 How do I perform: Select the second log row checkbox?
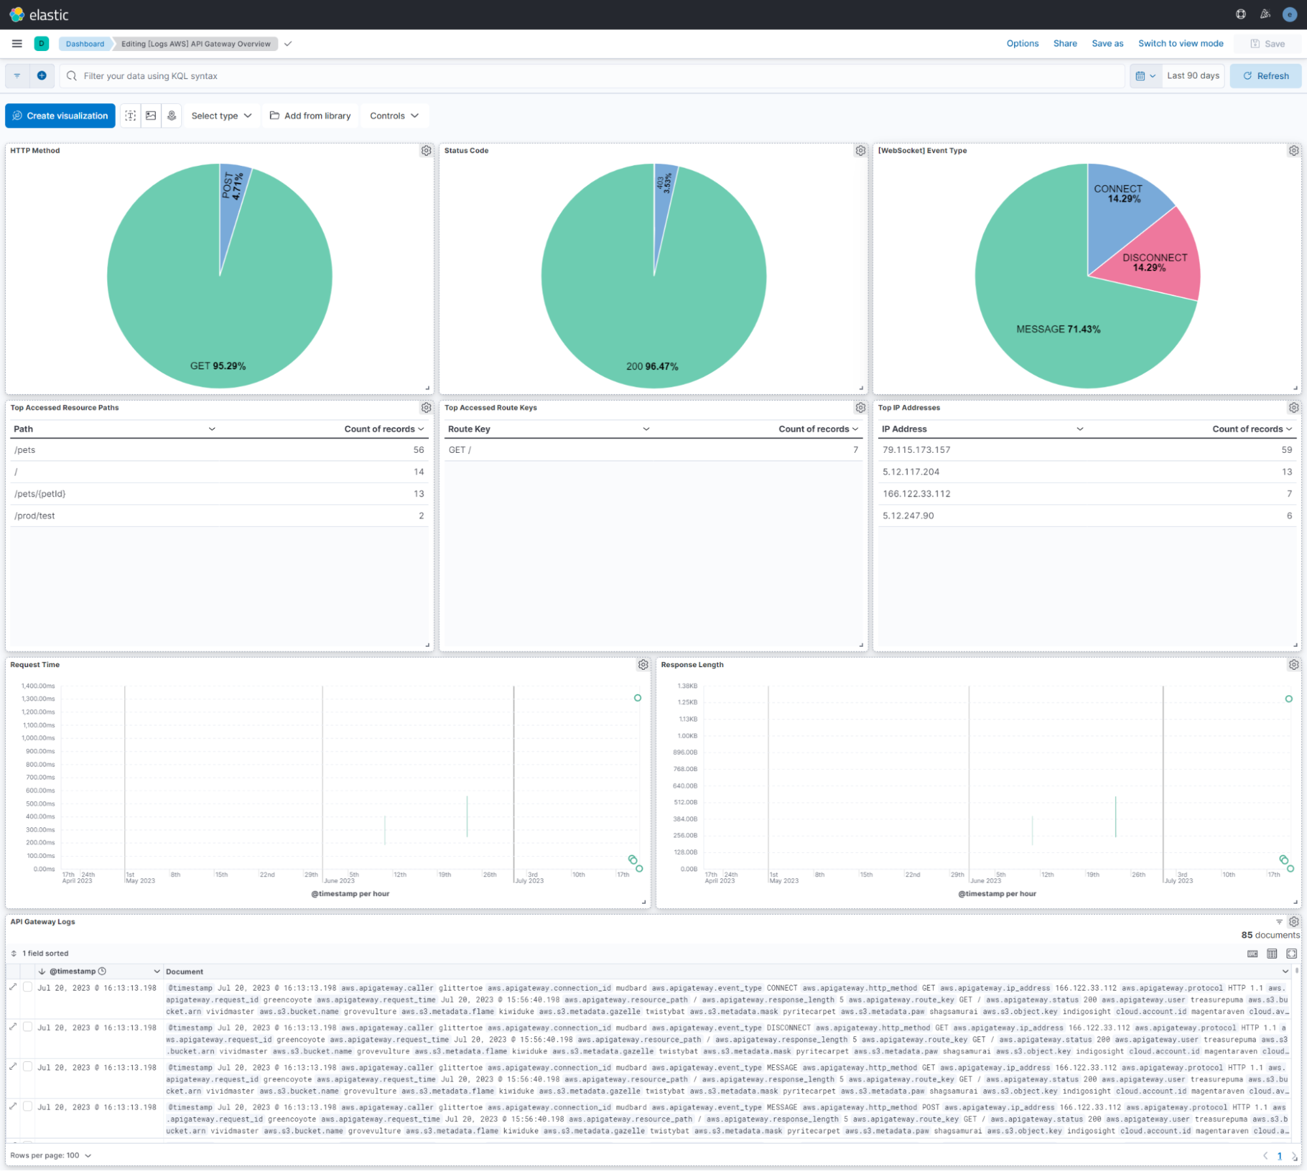coord(27,1027)
